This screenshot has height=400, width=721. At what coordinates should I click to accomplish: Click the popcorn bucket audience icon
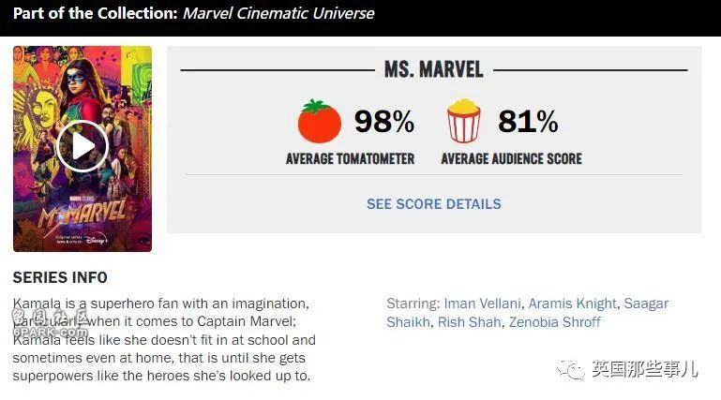[463, 121]
